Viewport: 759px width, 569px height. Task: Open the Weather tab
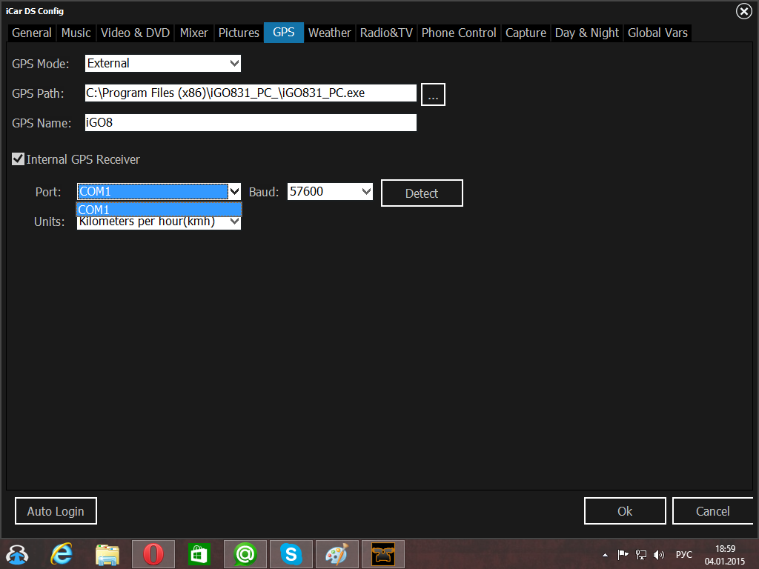tap(330, 33)
